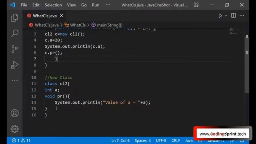Open the Selection menu
The height and width of the screenshot is (144, 256).
53,5
